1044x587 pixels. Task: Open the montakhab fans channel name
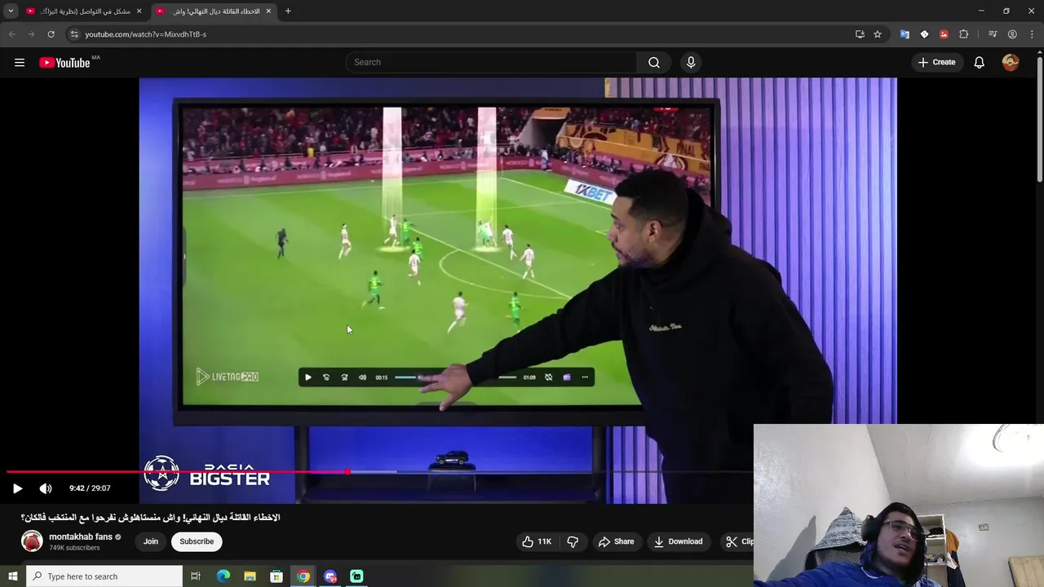coord(81,537)
